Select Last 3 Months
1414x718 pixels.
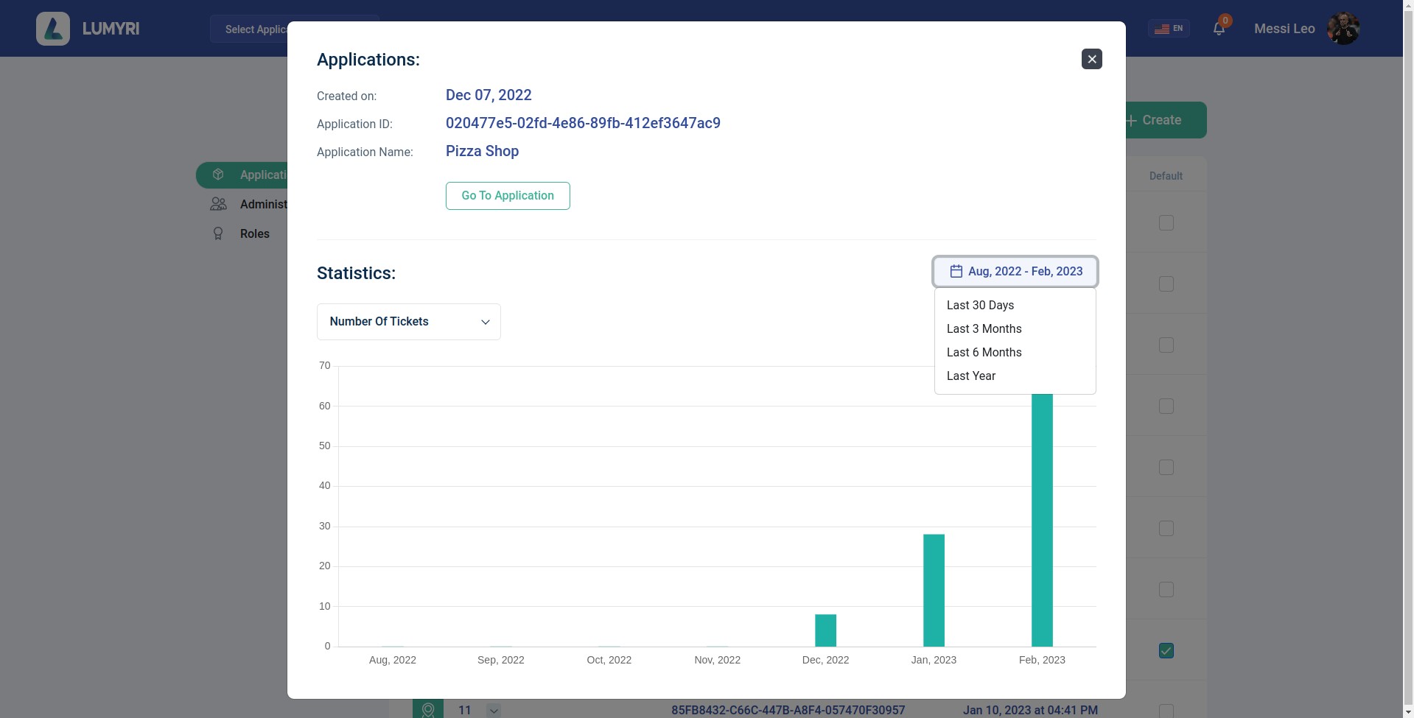coord(984,329)
